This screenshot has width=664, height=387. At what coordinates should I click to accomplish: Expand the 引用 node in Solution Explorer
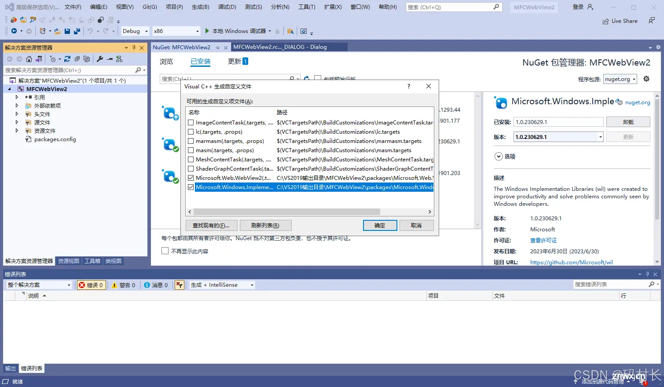pos(17,97)
